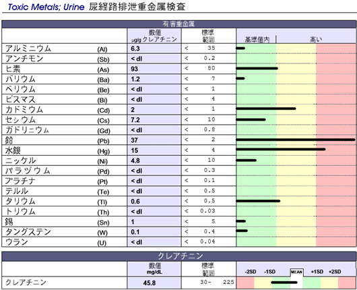Screen dimensions: 357x290
Task: Click the arsenic value 93
Action: pos(134,69)
